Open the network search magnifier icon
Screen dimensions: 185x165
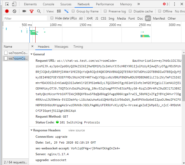point(39,11)
